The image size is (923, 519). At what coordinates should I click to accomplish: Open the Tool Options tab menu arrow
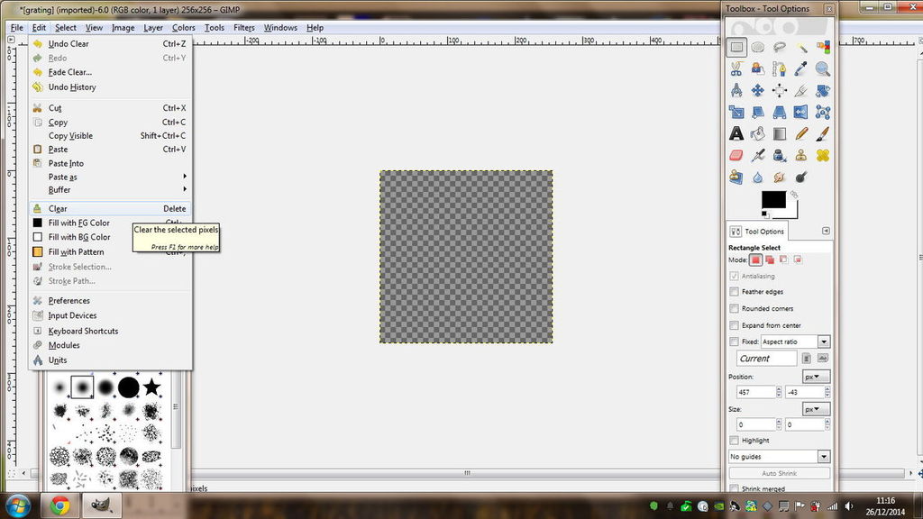point(826,231)
